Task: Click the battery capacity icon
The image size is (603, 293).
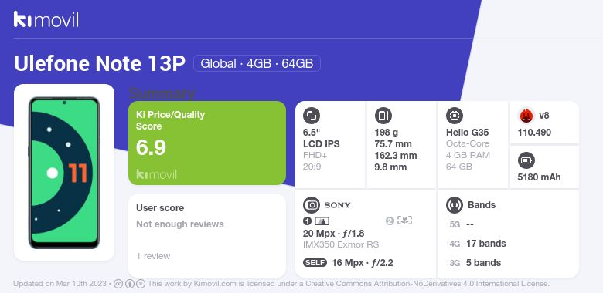Action: click(526, 160)
